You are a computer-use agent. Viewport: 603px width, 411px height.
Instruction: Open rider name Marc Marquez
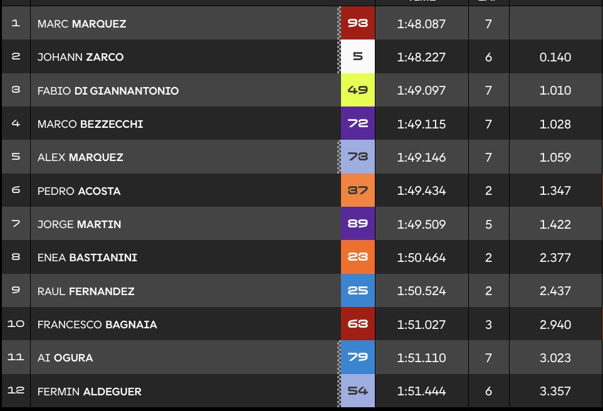82,24
